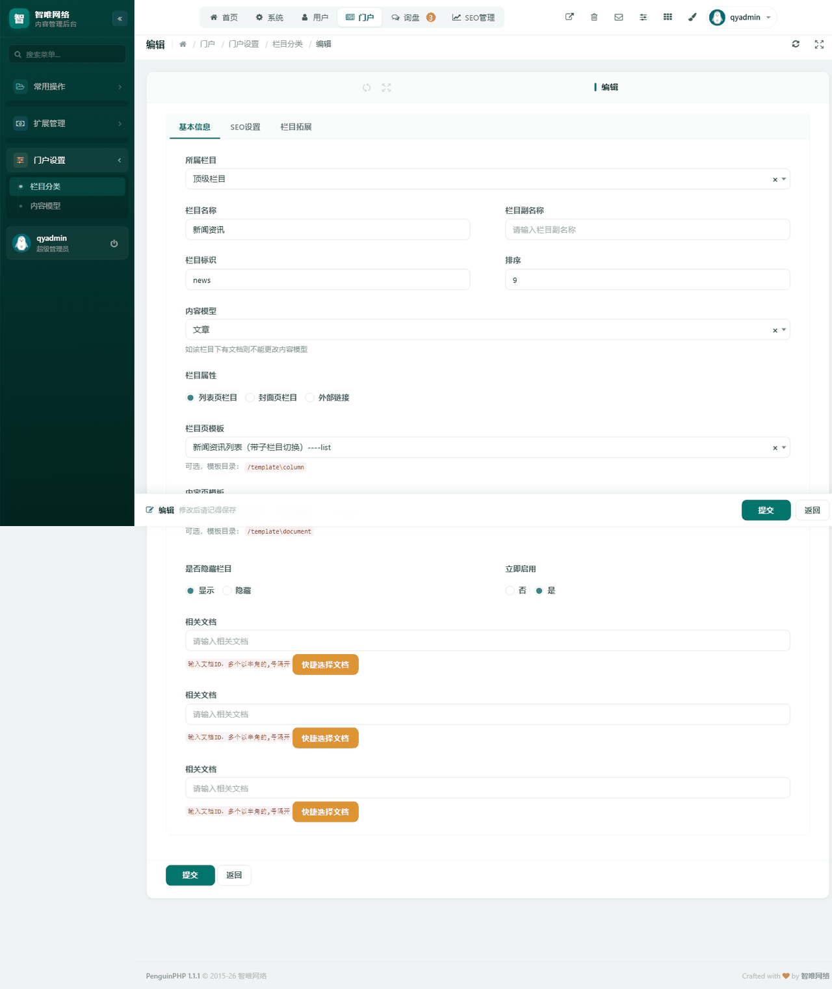
Task: Click 返回 button at bottom of form
Action: coord(234,875)
